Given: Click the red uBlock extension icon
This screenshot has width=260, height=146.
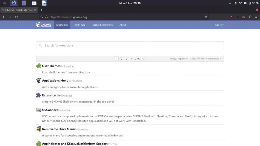Looking at the screenshot, I should (232, 17).
